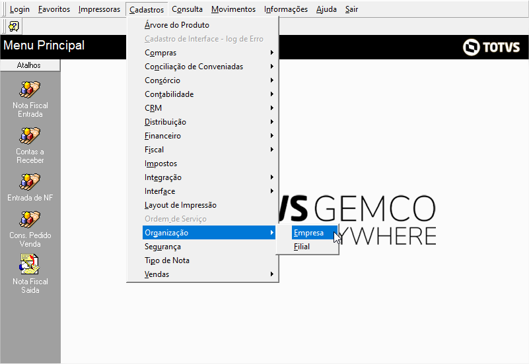Open the Movimentos menu
This screenshot has width=529, height=364.
pos(234,9)
